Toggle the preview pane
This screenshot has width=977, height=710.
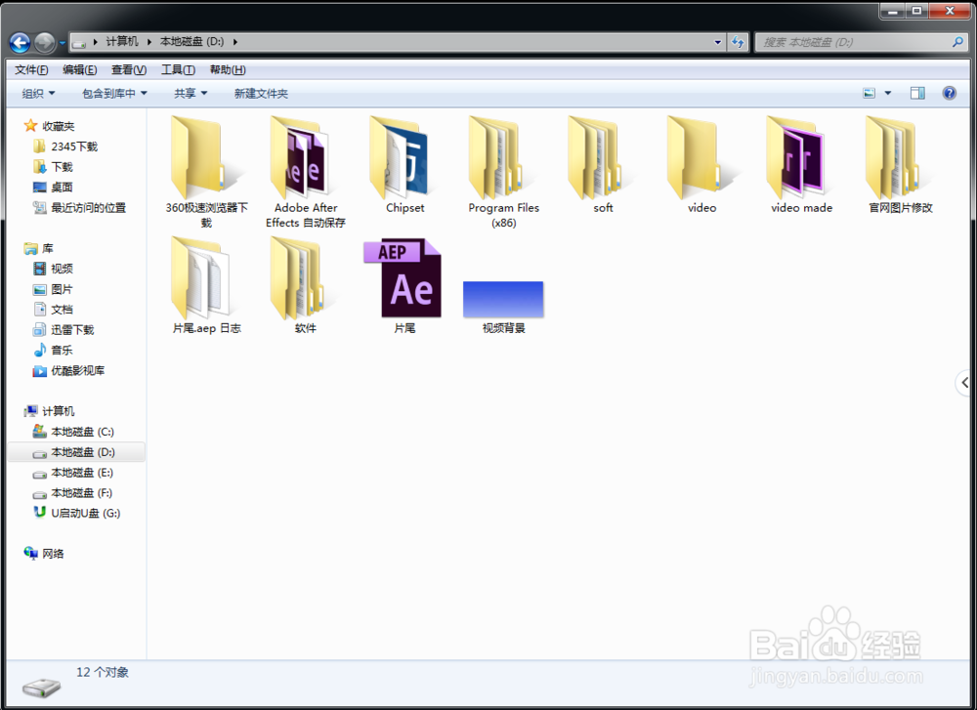point(917,94)
